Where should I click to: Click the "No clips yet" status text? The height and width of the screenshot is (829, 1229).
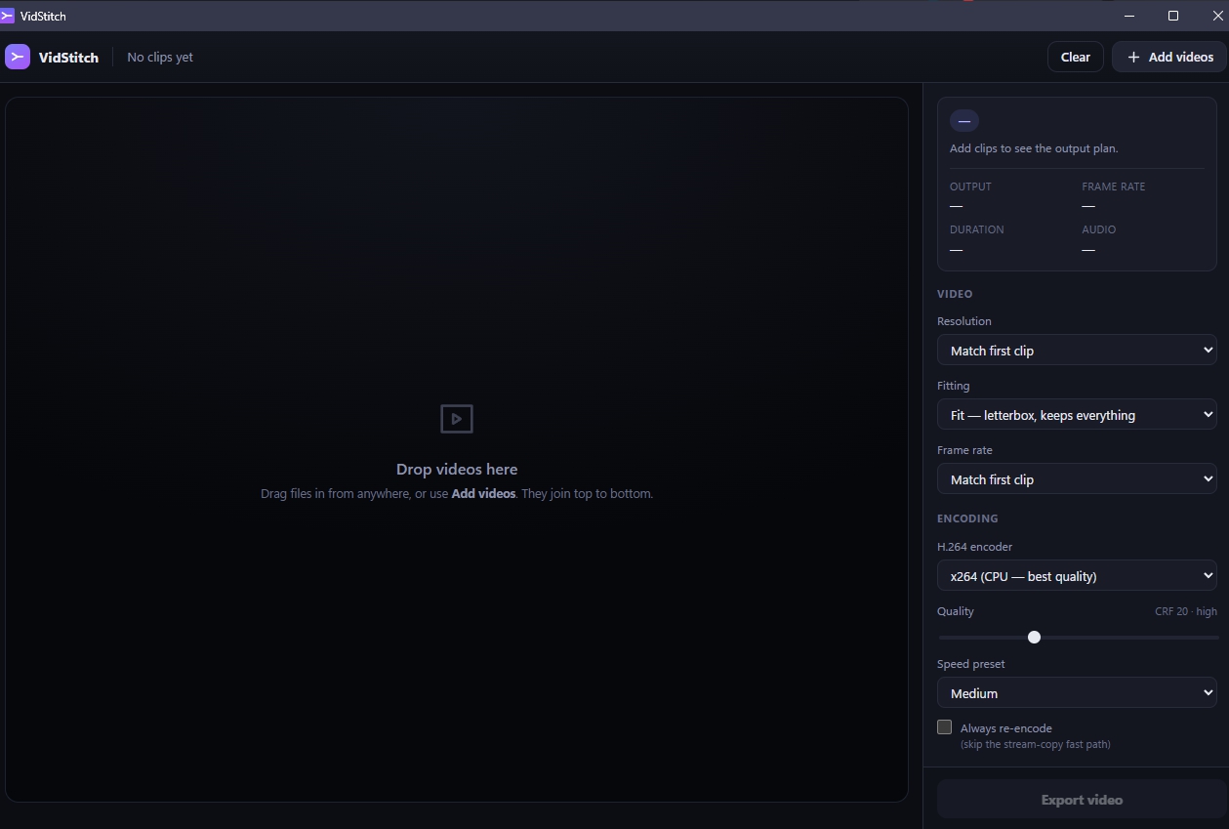[160, 57]
